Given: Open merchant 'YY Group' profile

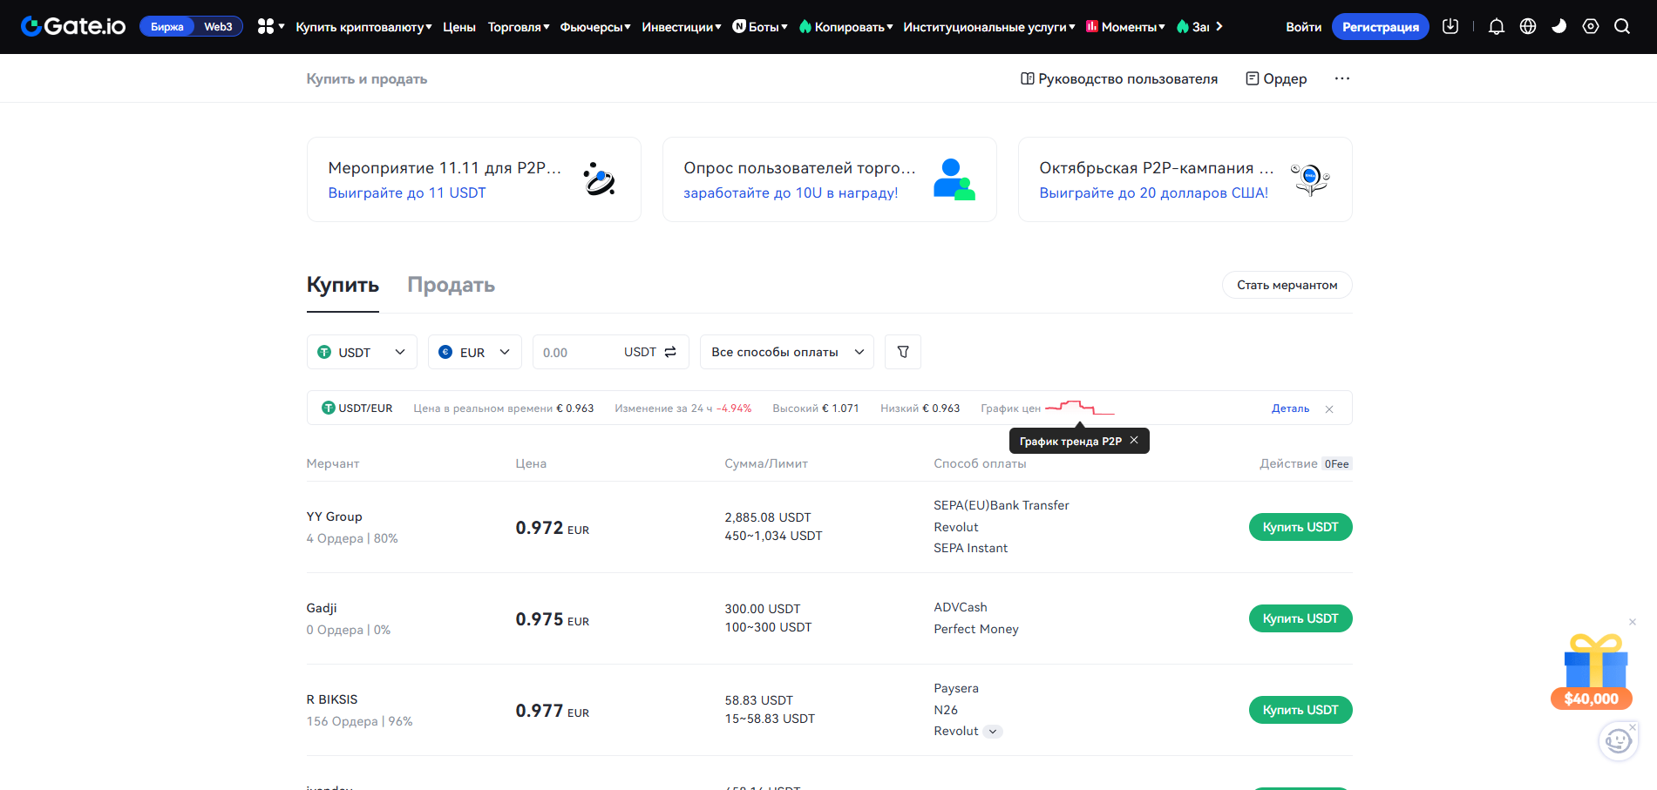Looking at the screenshot, I should click(x=335, y=517).
